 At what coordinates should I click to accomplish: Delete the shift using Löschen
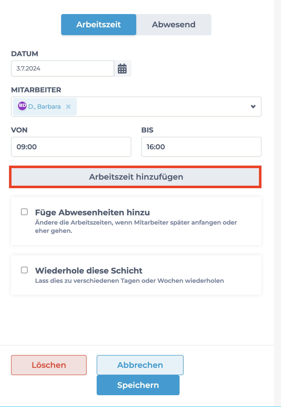[49, 365]
